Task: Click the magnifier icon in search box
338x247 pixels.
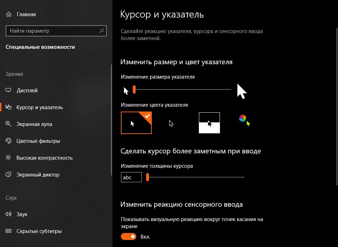Action: pyautogui.click(x=102, y=31)
